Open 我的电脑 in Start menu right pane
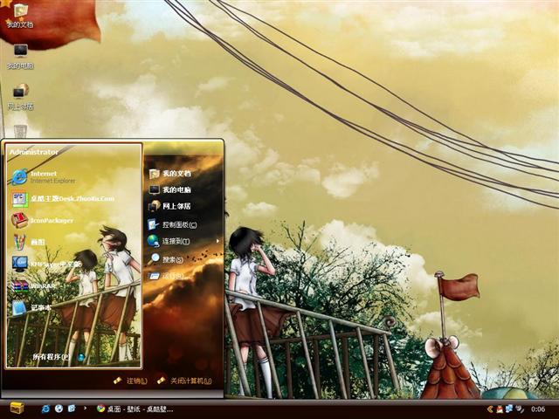The image size is (559, 419). coord(169,190)
